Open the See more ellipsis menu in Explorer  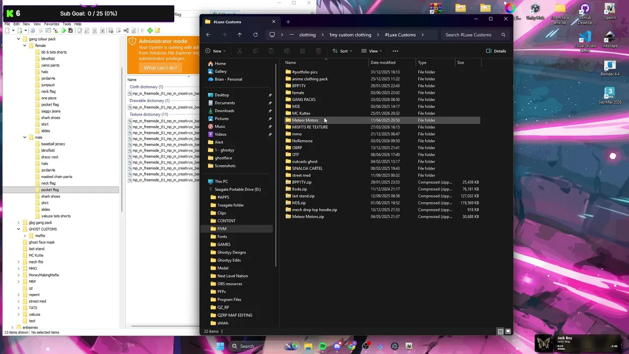pyautogui.click(x=395, y=51)
